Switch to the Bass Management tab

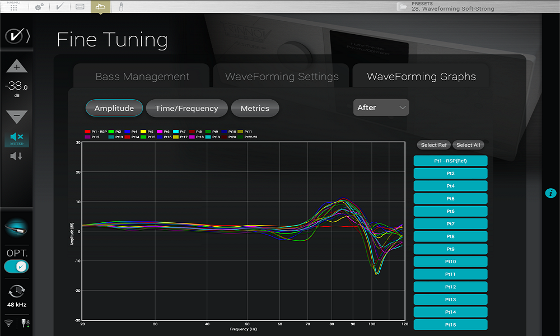pyautogui.click(x=142, y=77)
